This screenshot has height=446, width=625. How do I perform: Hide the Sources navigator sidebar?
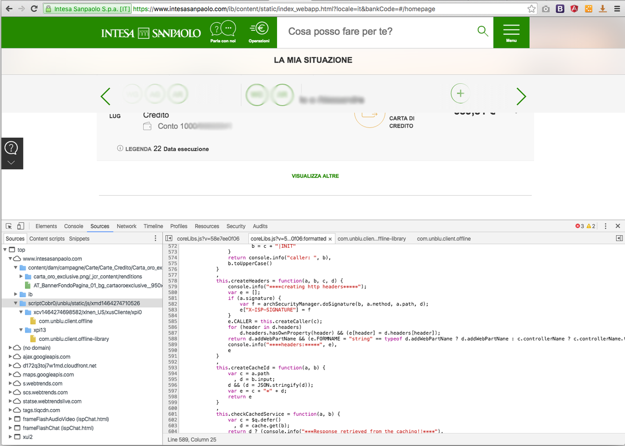tap(169, 238)
